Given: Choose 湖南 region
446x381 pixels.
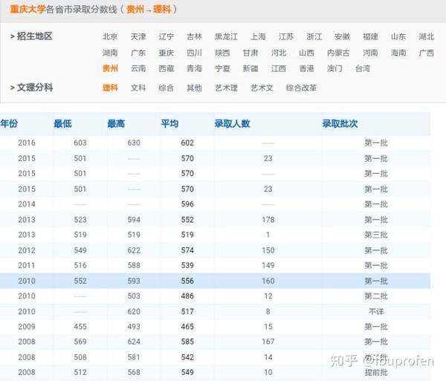Looking at the screenshot, I should 110,53.
